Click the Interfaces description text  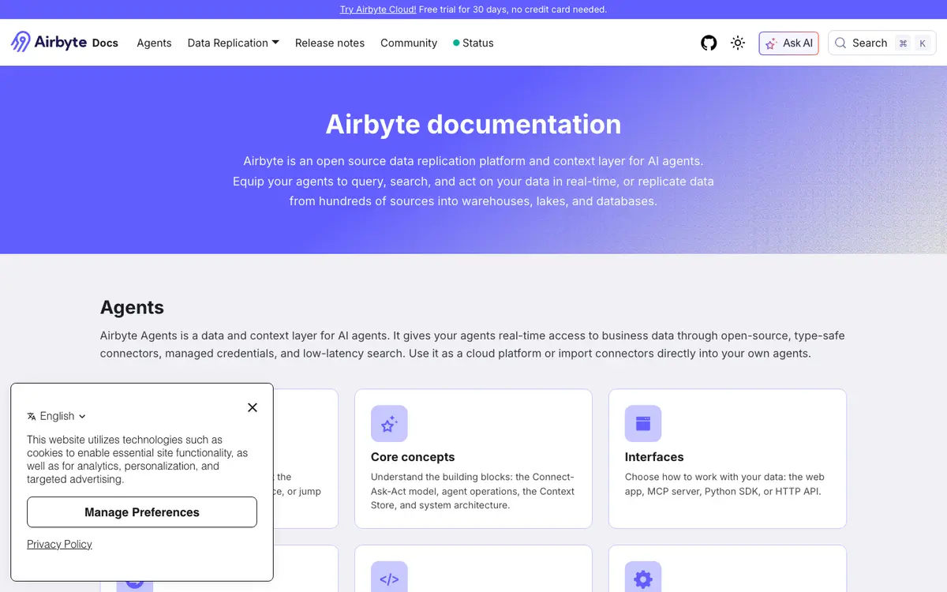click(x=724, y=484)
